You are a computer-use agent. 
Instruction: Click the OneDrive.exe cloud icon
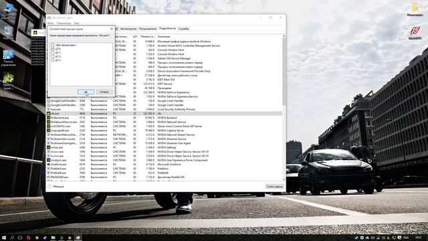(x=49, y=165)
